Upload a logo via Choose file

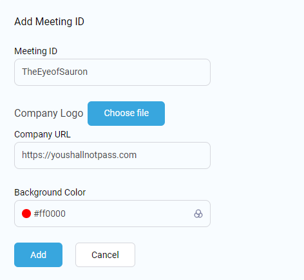[126, 114]
